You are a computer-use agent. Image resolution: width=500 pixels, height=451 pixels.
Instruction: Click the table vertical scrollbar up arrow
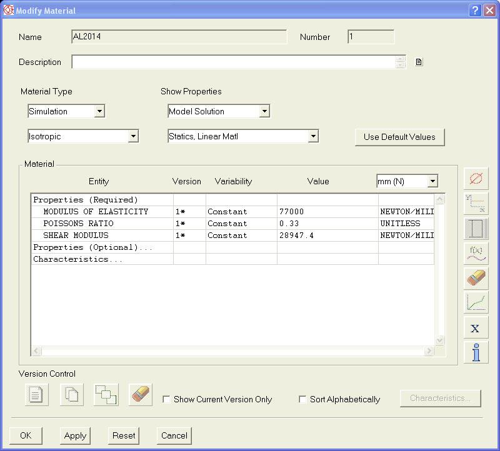[x=439, y=199]
